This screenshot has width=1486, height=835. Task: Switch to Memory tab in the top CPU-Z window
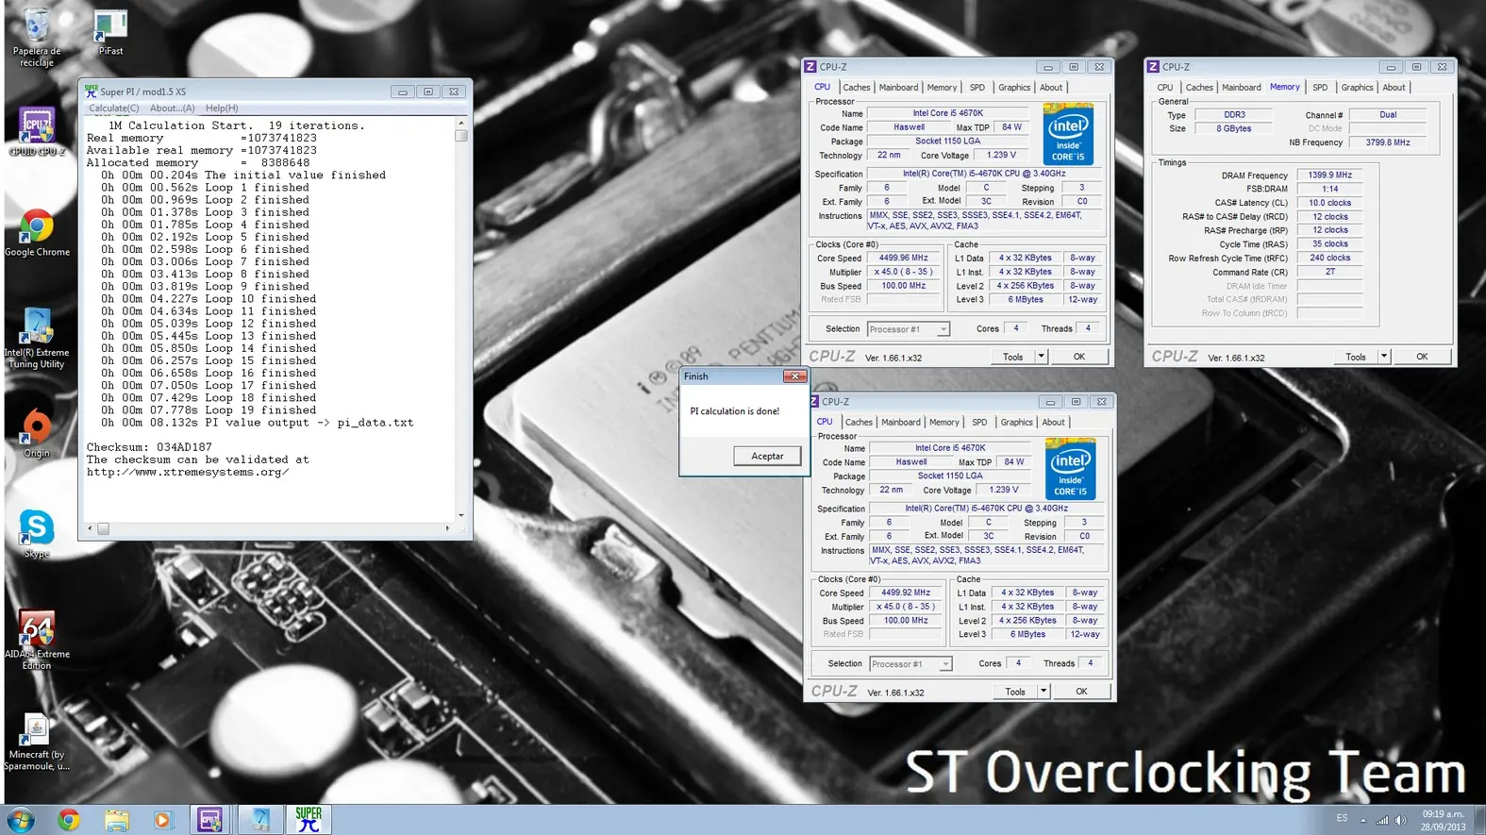click(942, 88)
